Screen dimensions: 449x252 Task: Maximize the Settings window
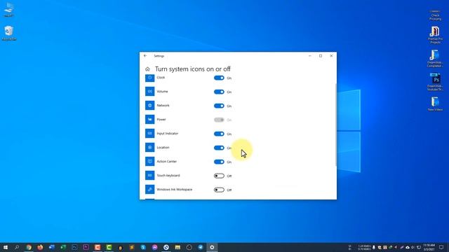pos(321,56)
